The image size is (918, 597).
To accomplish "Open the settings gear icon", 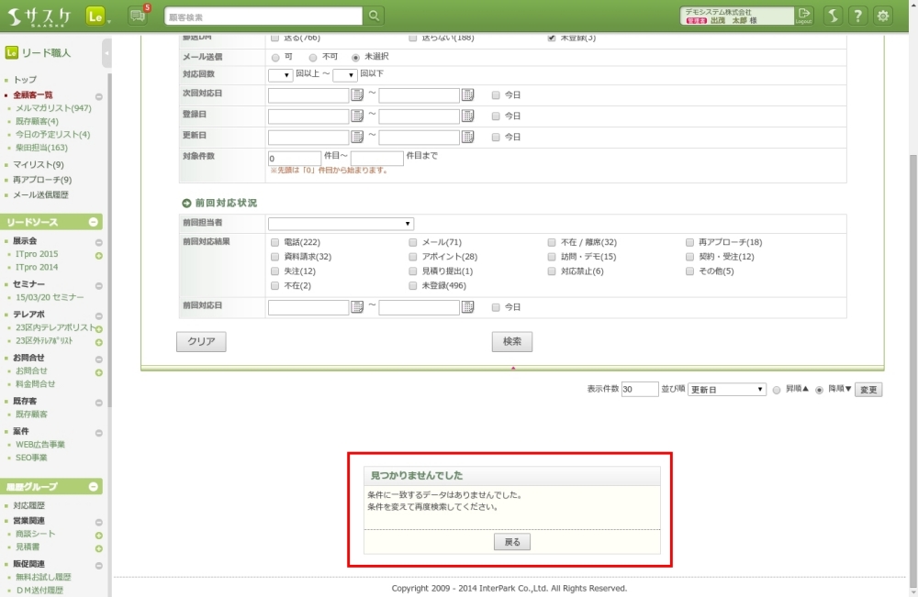I will [x=883, y=16].
